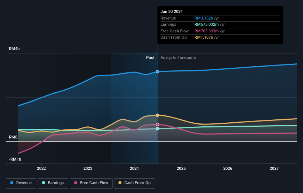This screenshot has height=193, width=303.
Task: Click the RM0 y-axis label
Action: 13,137
